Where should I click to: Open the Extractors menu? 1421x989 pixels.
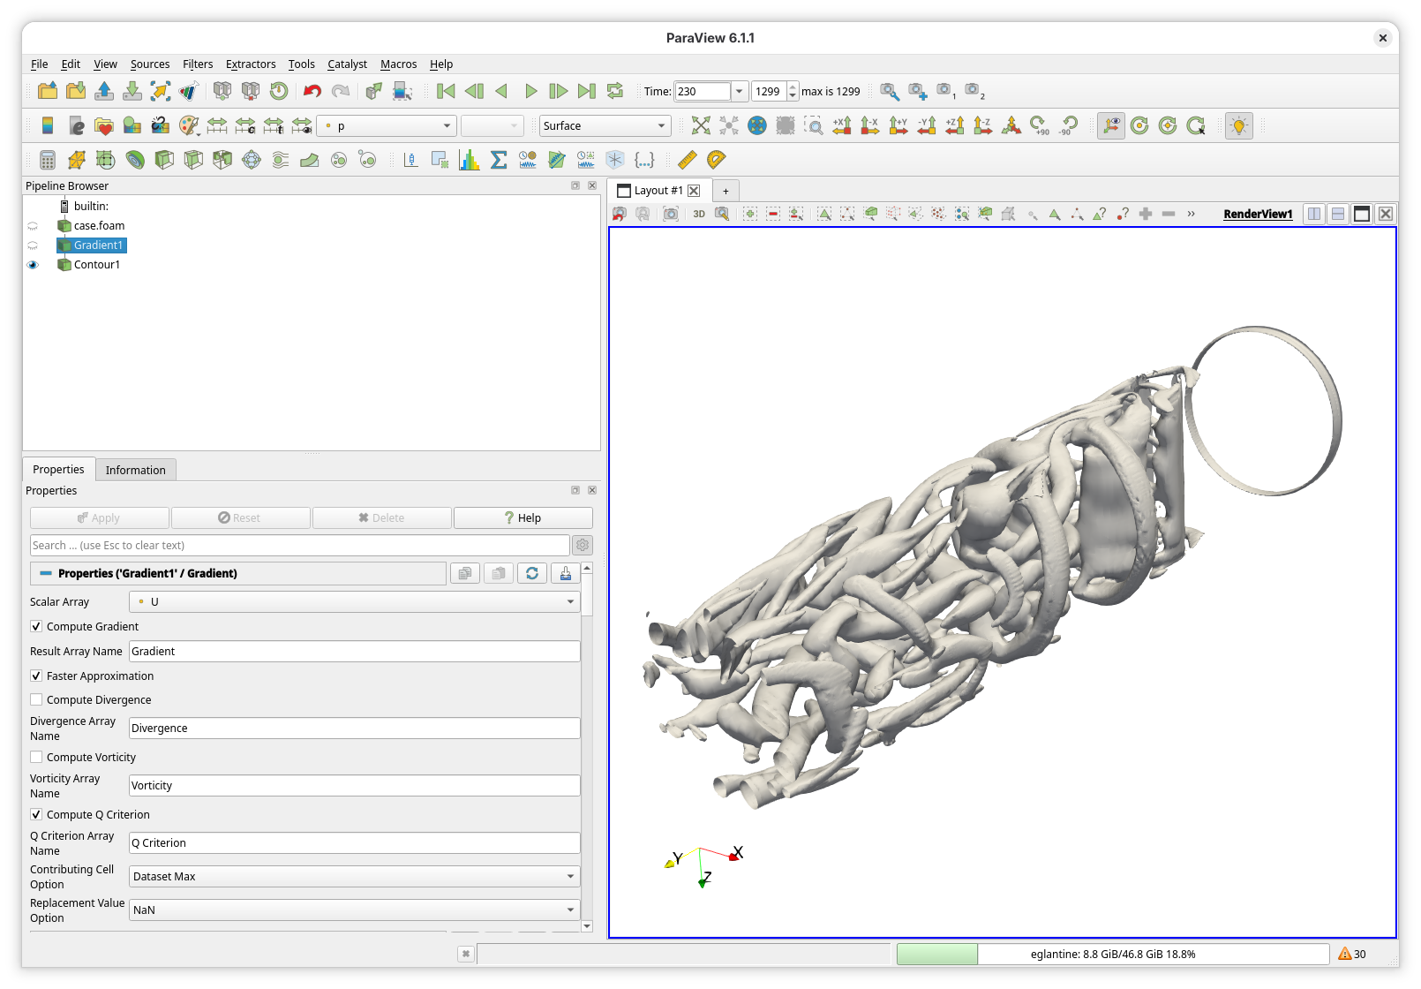pyautogui.click(x=251, y=64)
